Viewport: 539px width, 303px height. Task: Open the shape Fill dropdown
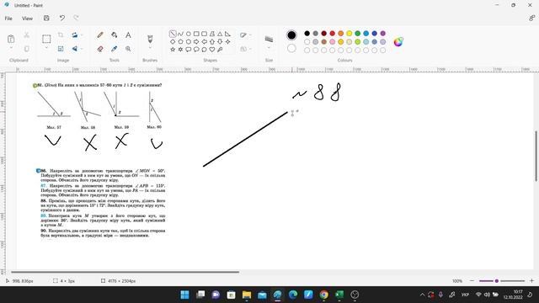(x=245, y=49)
